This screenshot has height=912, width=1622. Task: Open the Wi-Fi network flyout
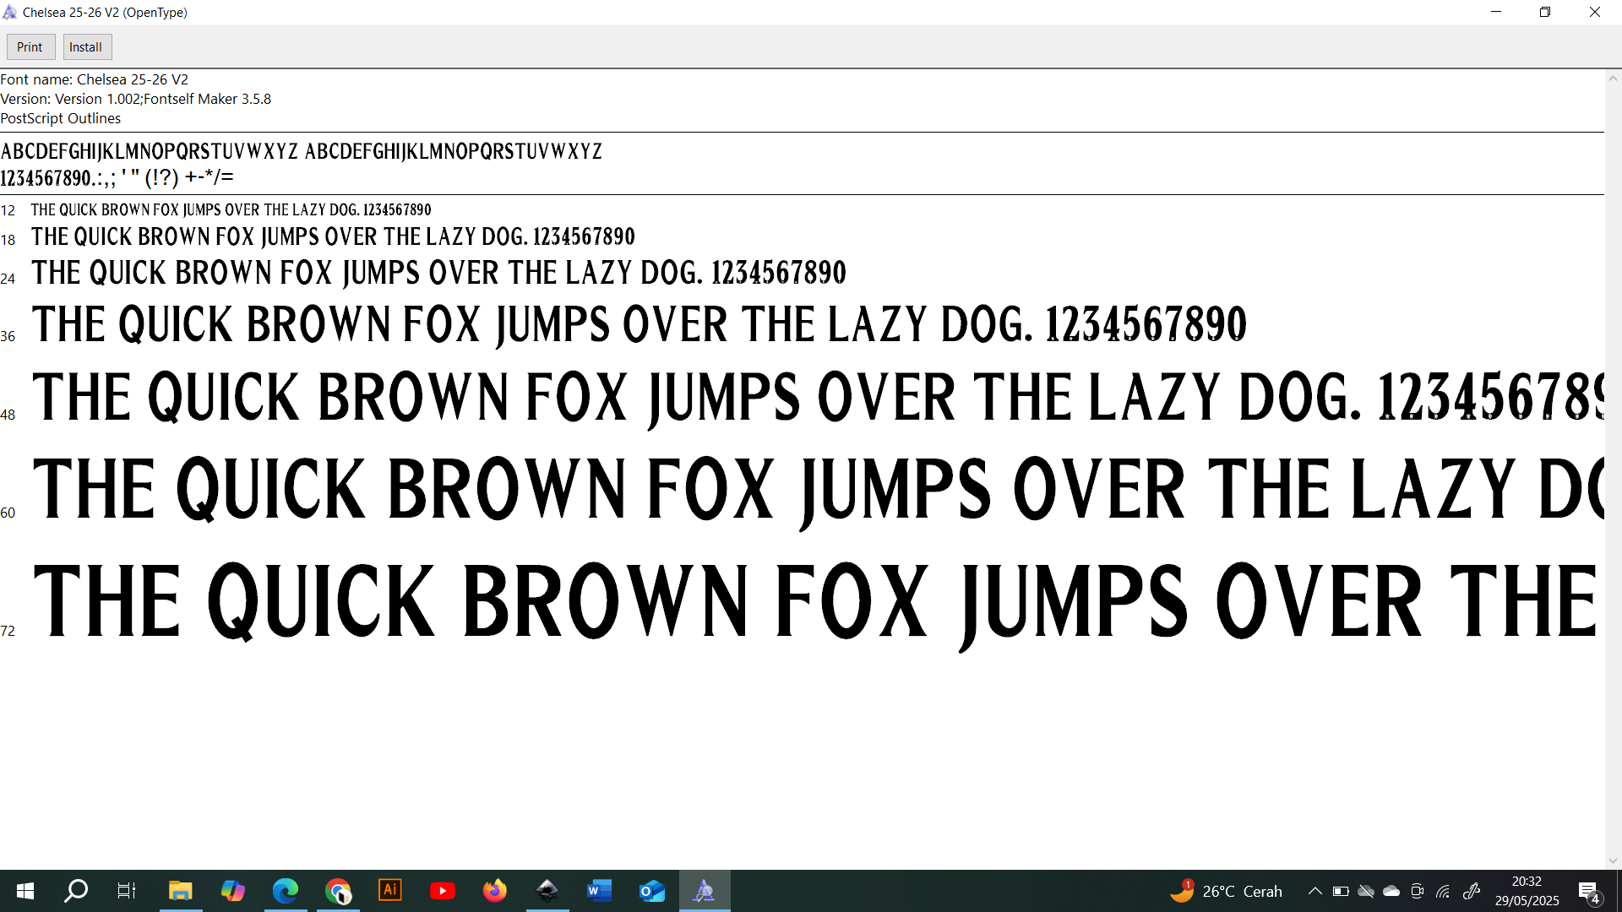coord(1444,891)
